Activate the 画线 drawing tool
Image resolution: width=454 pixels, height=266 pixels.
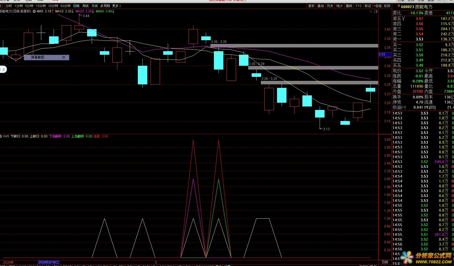click(349, 6)
